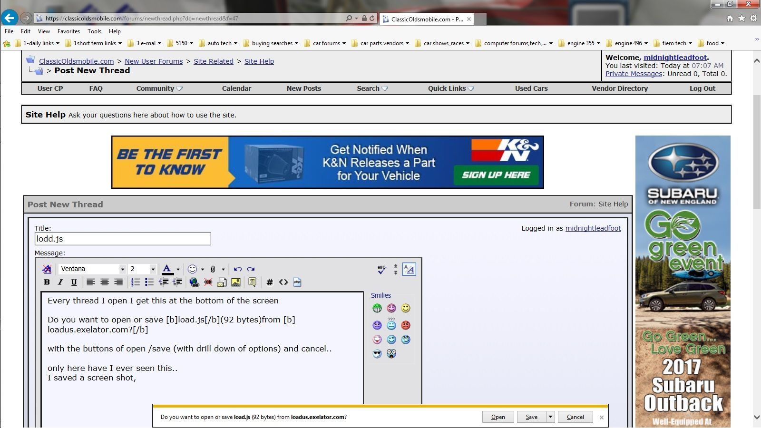Click the thread Title input field

click(123, 239)
